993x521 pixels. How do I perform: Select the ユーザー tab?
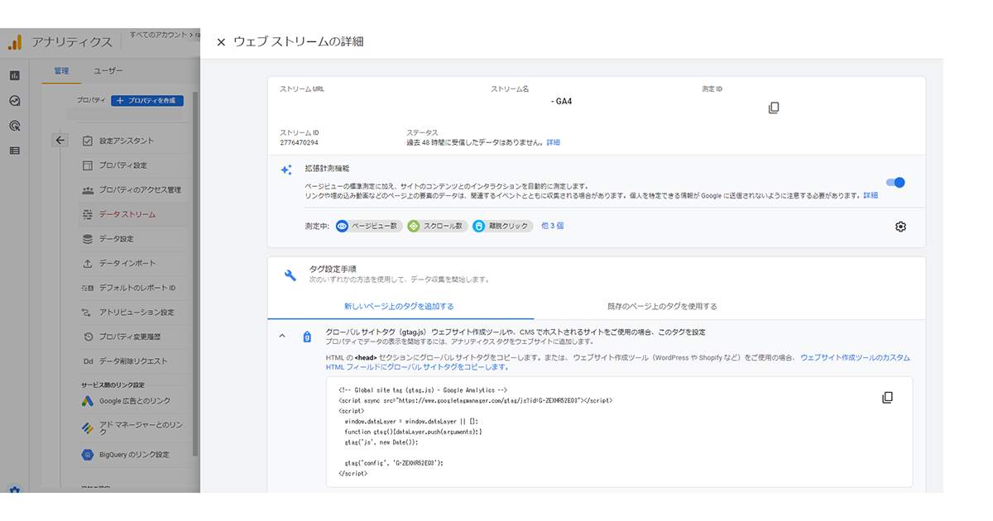pos(108,71)
